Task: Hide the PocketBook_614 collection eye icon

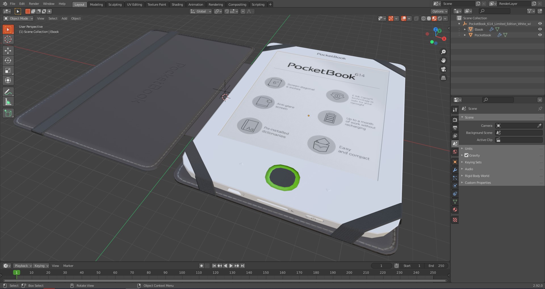Action: tap(540, 24)
